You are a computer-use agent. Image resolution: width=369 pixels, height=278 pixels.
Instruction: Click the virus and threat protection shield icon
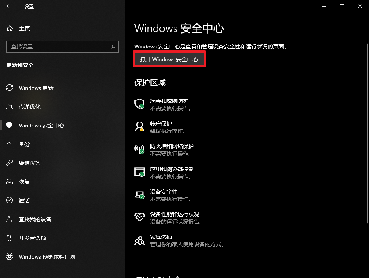(140, 104)
